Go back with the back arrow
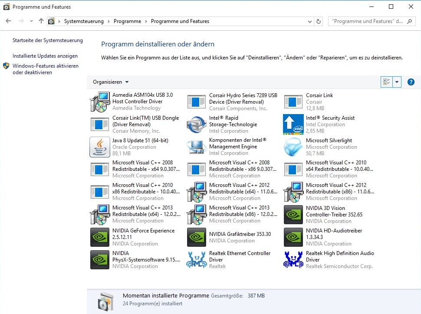421x314 pixels. pyautogui.click(x=8, y=21)
